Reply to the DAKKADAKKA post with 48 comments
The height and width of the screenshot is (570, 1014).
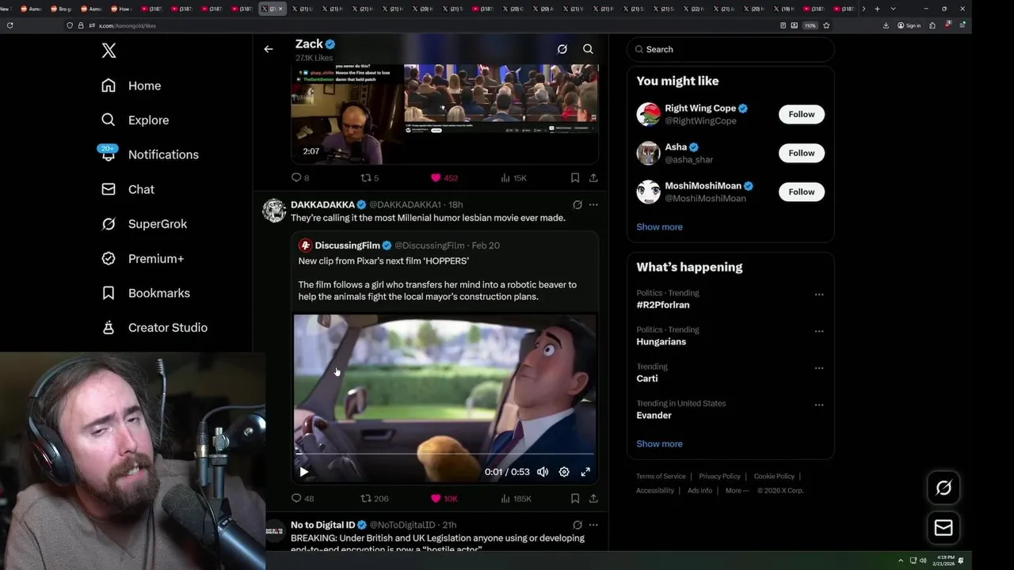coord(303,499)
